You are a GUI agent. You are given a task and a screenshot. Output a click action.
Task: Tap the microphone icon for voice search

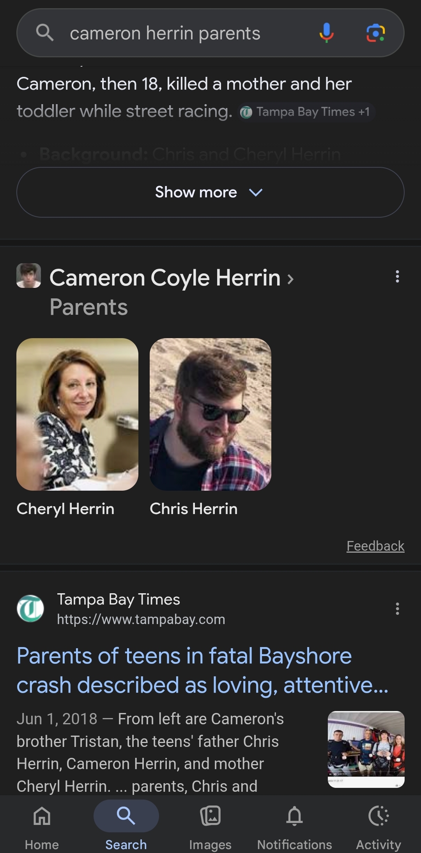point(327,33)
